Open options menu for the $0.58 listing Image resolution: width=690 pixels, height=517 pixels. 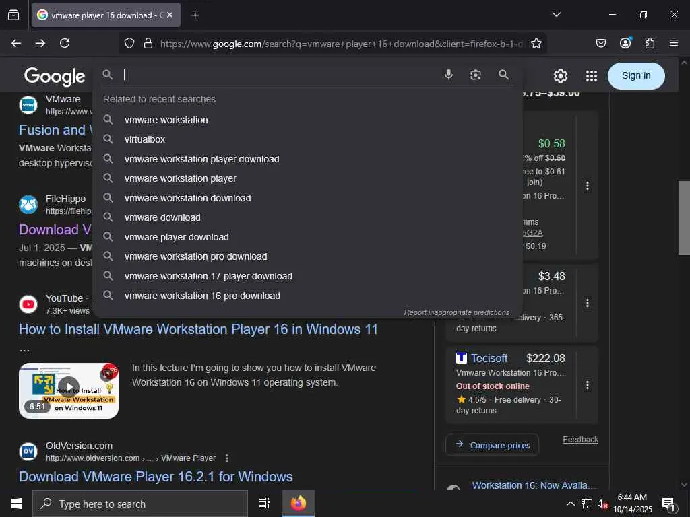587,186
